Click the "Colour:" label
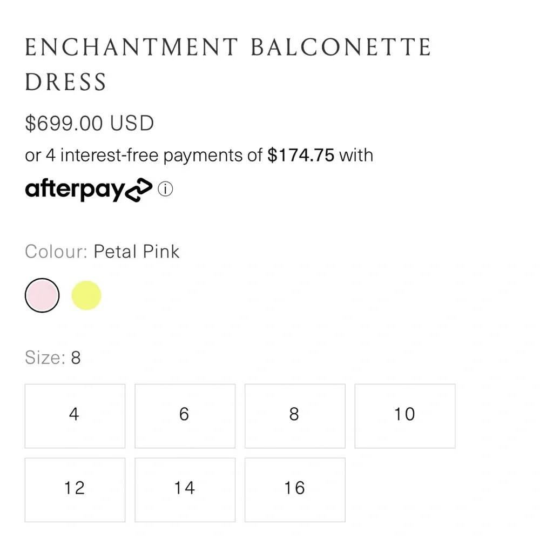 click(56, 252)
